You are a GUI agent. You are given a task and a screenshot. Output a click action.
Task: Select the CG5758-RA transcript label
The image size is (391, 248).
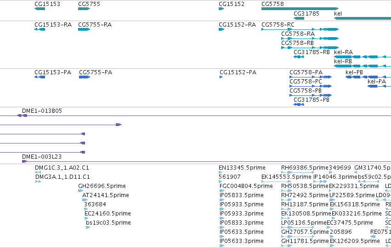[298, 34]
